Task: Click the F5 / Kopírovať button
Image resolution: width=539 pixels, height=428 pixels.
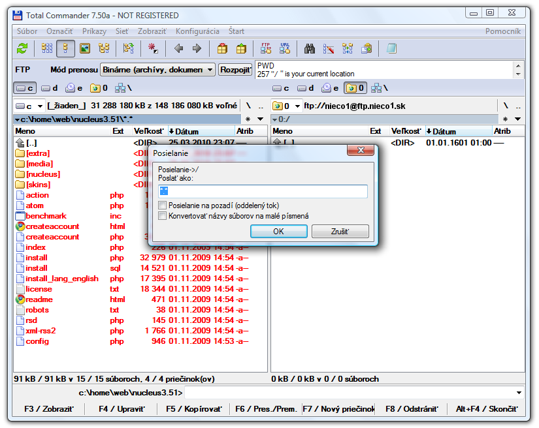Action: (194, 409)
